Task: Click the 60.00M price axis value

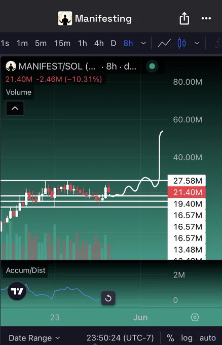Action: click(x=188, y=119)
